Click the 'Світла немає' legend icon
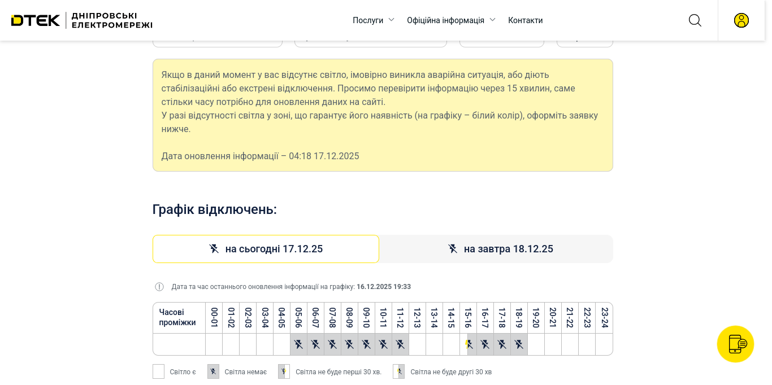 tap(213, 371)
